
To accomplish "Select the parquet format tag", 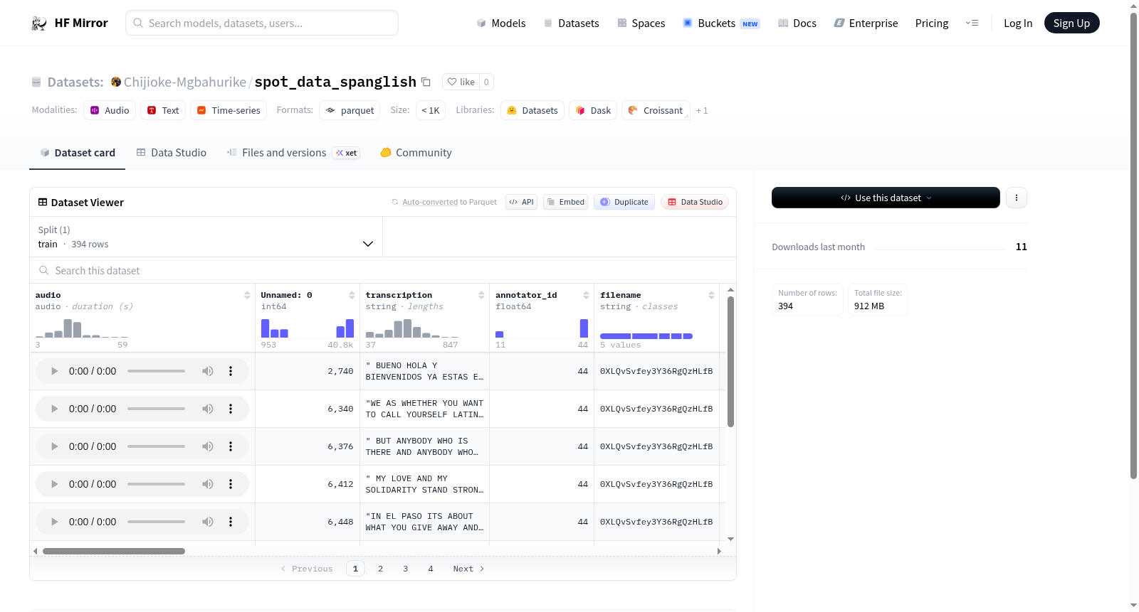I will point(350,110).
